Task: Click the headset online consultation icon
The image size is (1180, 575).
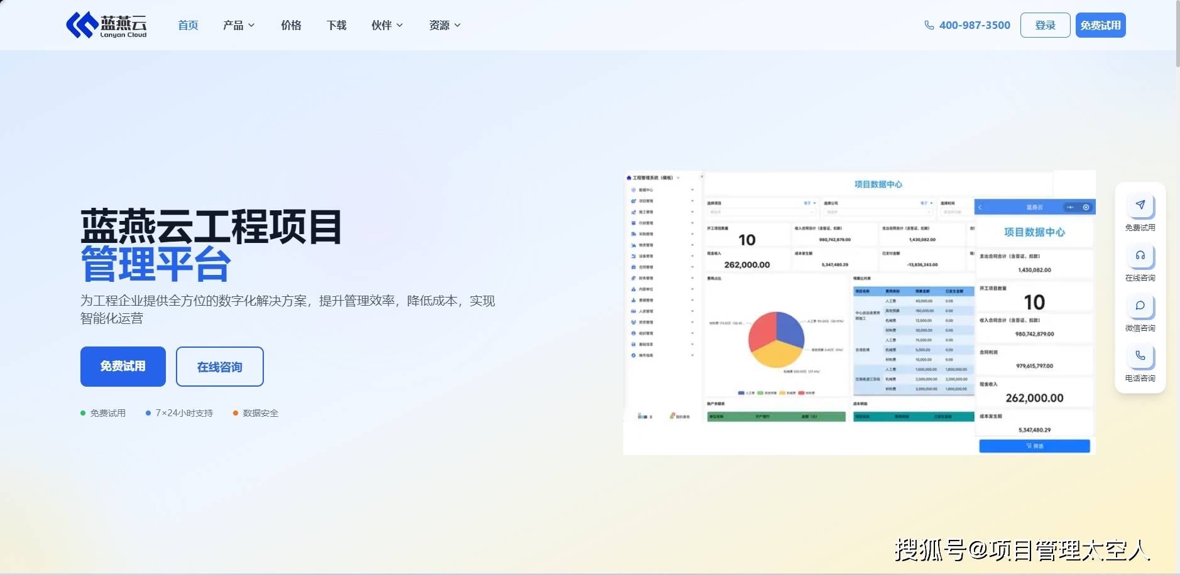Action: (x=1140, y=255)
